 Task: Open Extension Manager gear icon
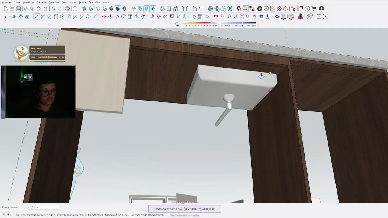(x=293, y=9)
